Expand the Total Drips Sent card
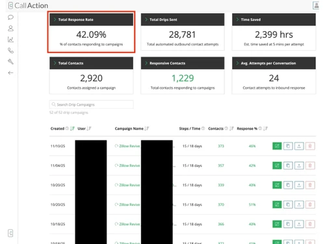 tap(146, 20)
